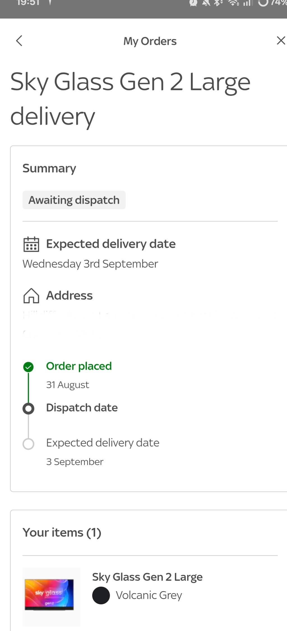Tap the Wi-Fi icon in status bar
This screenshot has height=631, width=287.
pos(233,3)
